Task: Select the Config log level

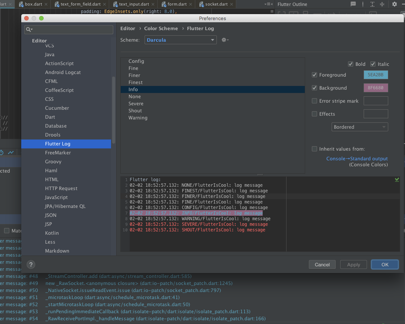Action: click(213, 61)
